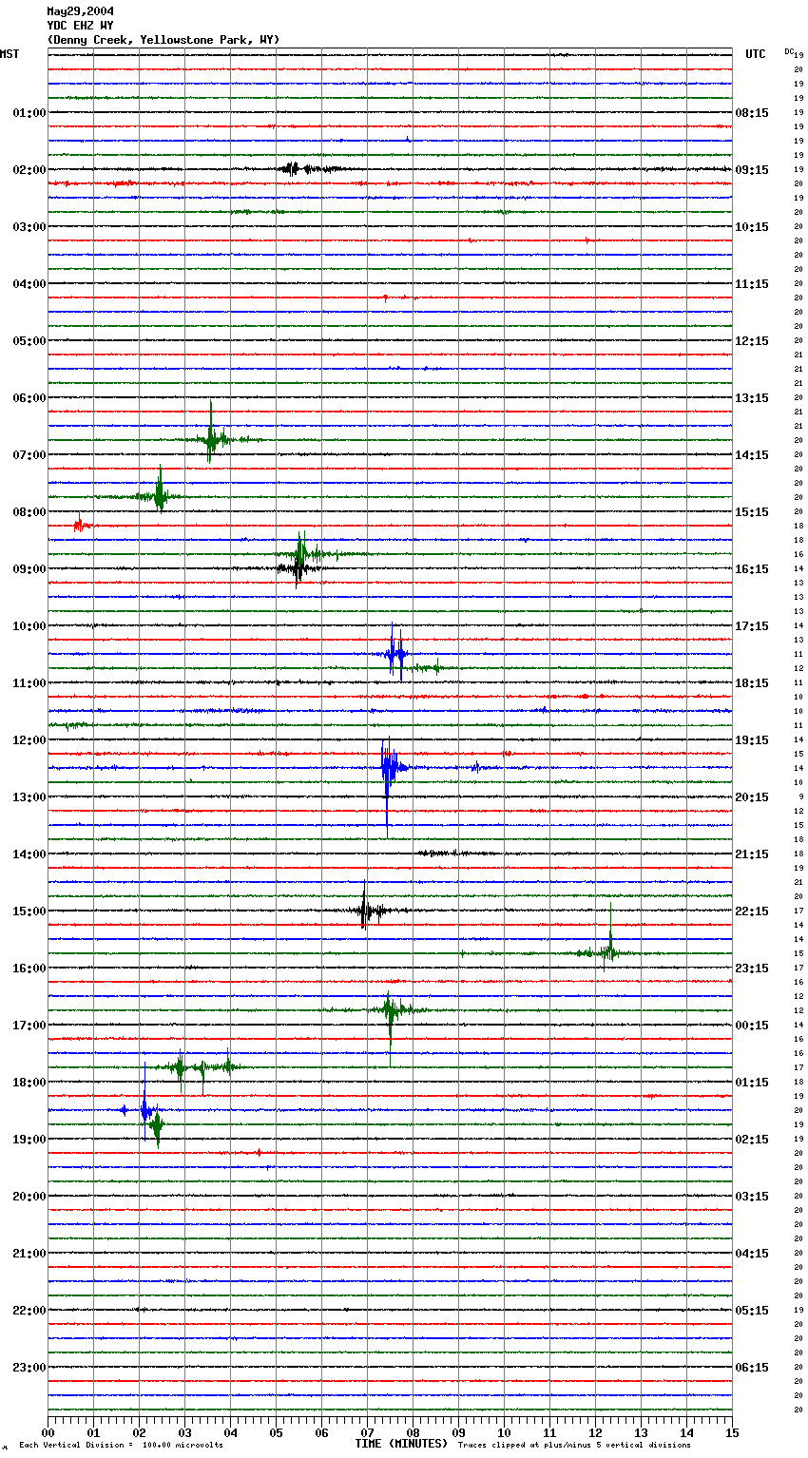
Task: Click the '06:15' UTC time label
Action: point(752,1368)
